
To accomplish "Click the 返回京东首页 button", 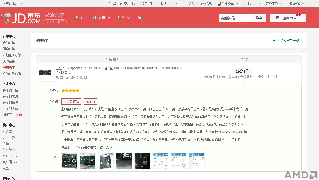I will (55, 22).
